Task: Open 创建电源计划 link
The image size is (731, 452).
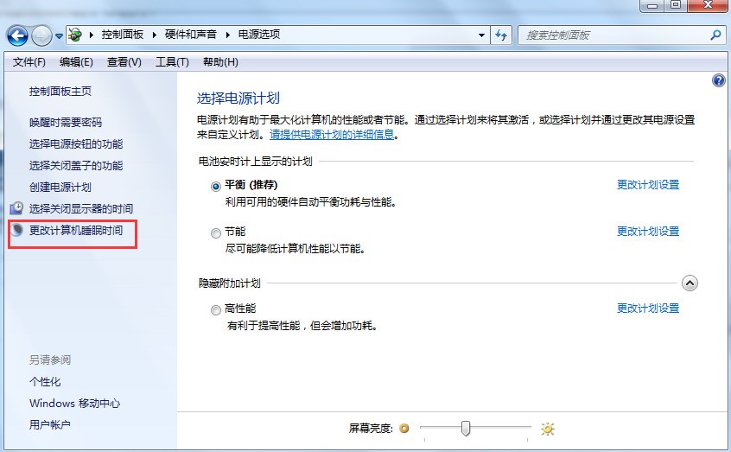Action: coord(60,187)
